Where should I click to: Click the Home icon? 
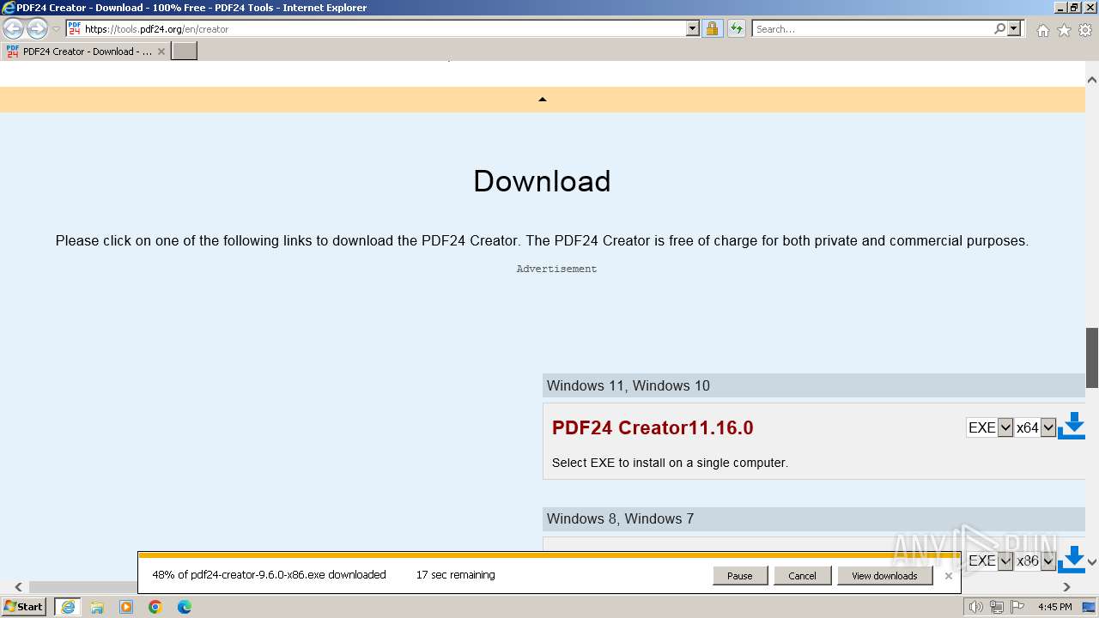coord(1042,30)
